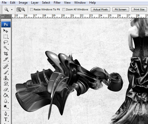The width and height of the screenshot is (148, 124).
Task: Select the Eraser tool
Action: click(6, 90)
